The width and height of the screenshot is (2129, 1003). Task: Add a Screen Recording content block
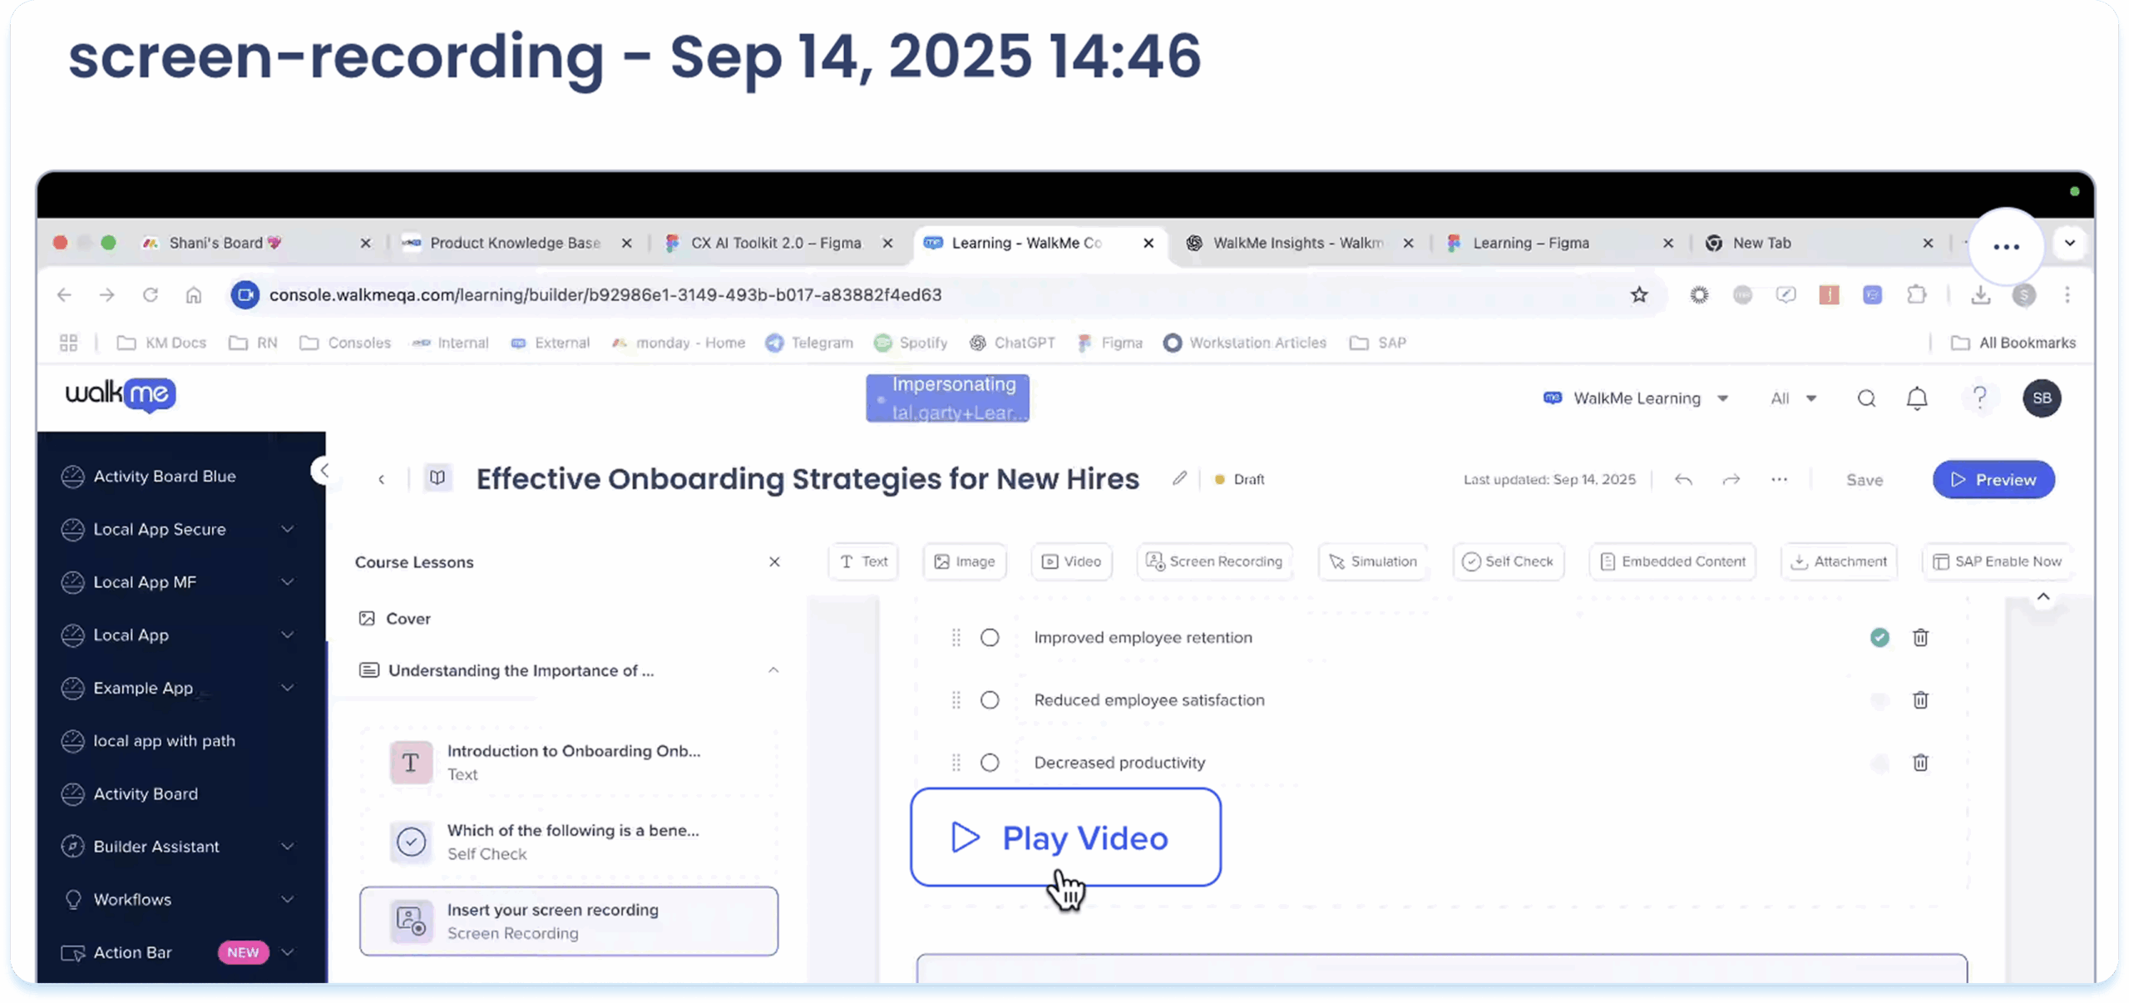coord(1214,561)
